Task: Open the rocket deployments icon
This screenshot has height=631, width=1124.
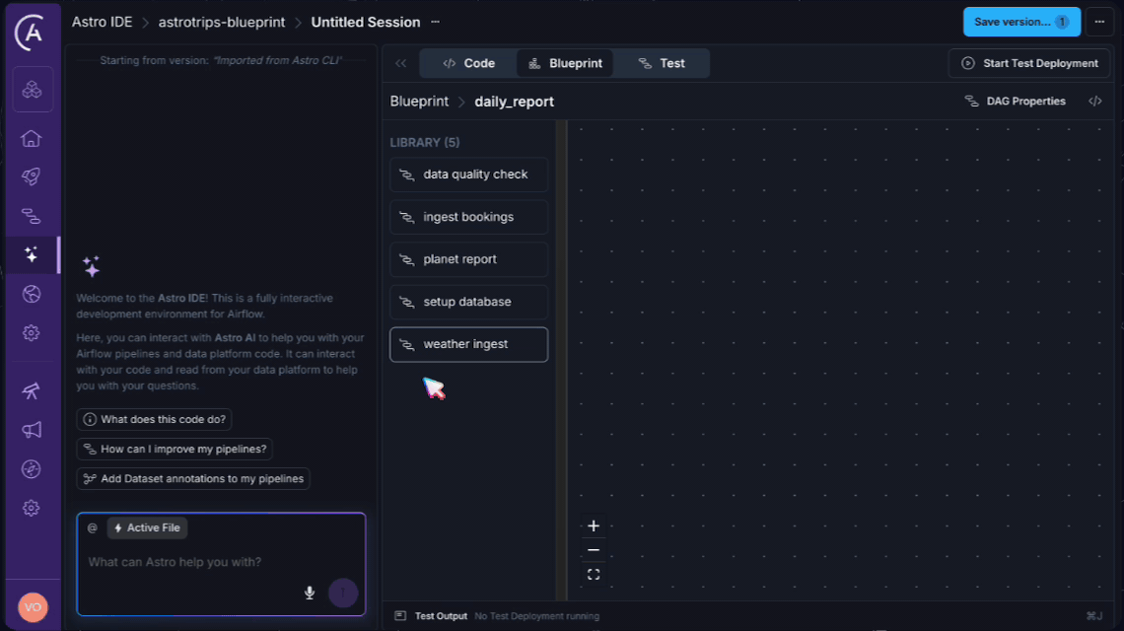Action: pos(31,176)
